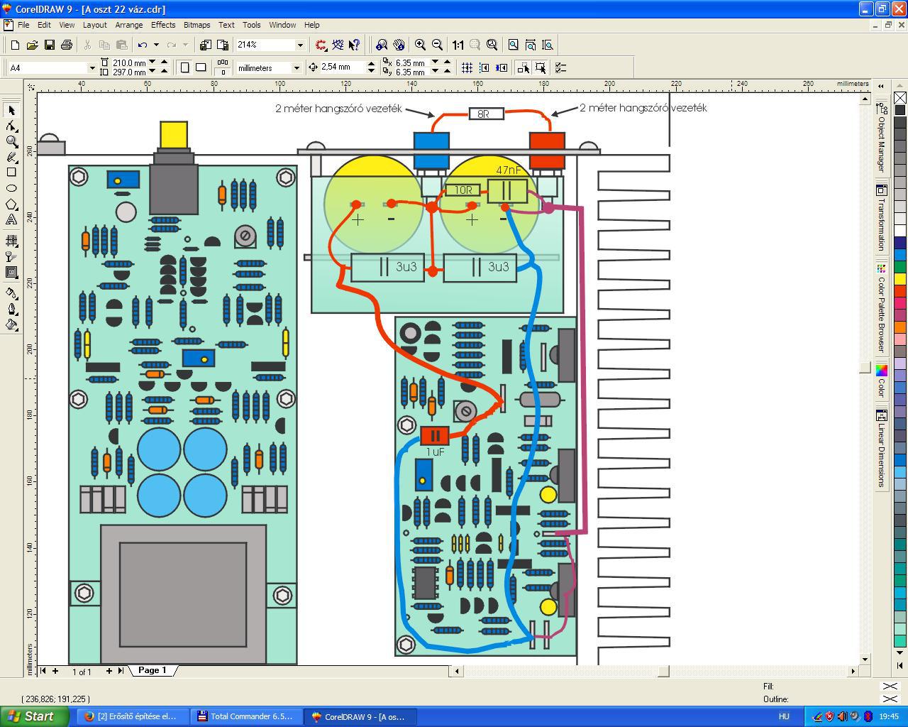Switch page to Portrait orientation
Image resolution: width=908 pixels, height=727 pixels.
pyautogui.click(x=185, y=67)
